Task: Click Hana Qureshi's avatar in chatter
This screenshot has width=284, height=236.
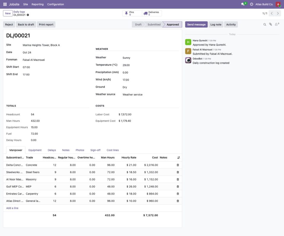Action: pyautogui.click(x=188, y=42)
